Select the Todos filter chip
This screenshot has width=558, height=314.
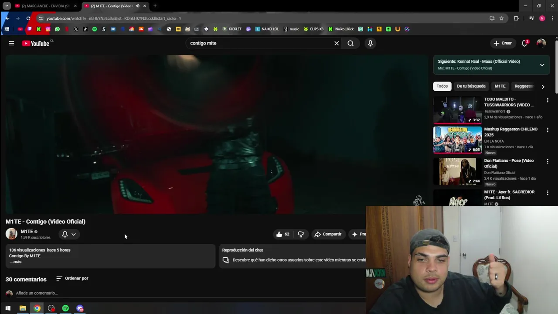coord(442,86)
